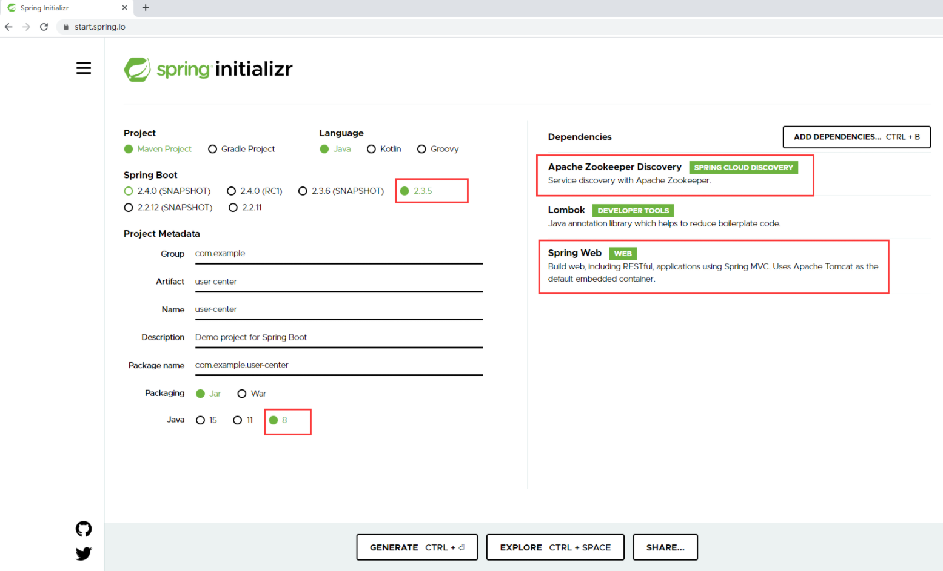Go back in browser history

point(8,27)
